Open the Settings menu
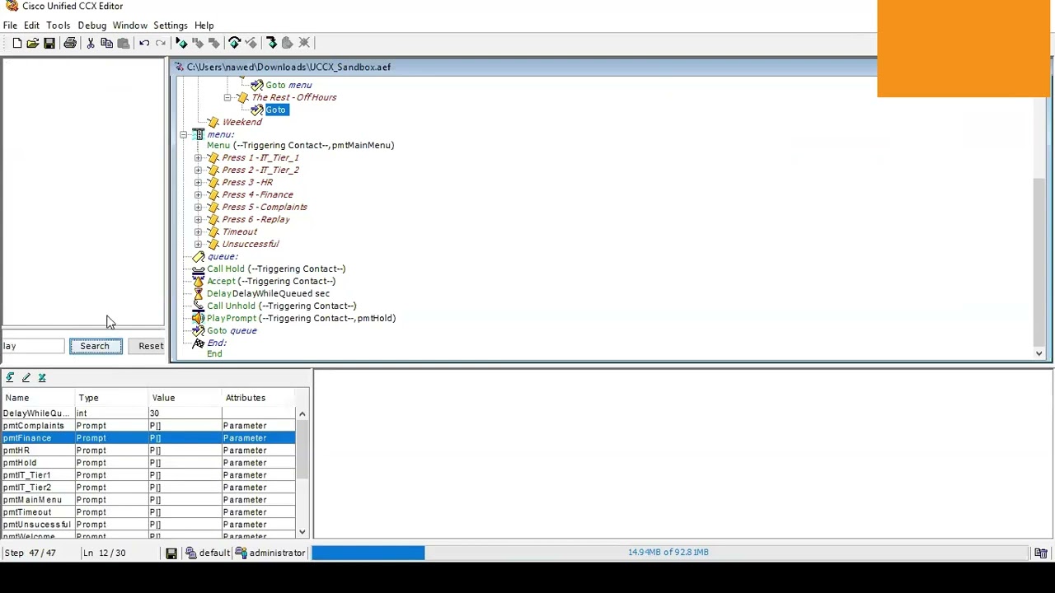The width and height of the screenshot is (1055, 593). (x=171, y=26)
